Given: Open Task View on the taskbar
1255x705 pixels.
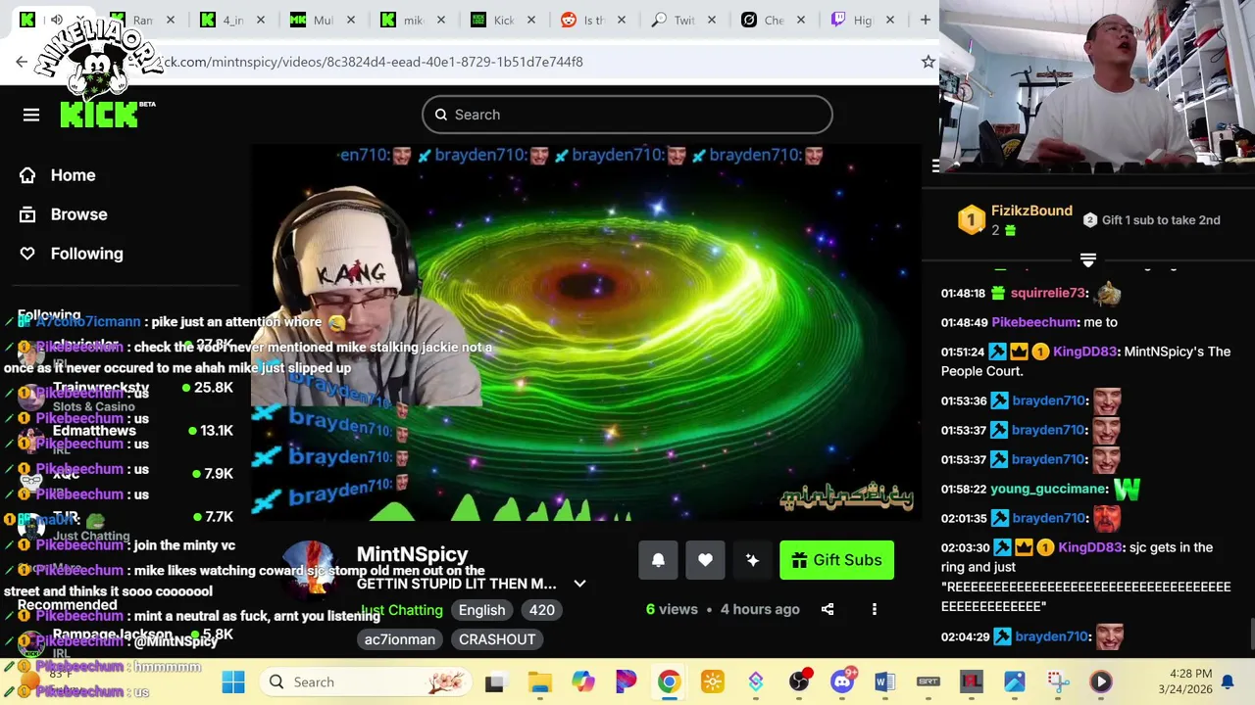Looking at the screenshot, I should tap(494, 681).
